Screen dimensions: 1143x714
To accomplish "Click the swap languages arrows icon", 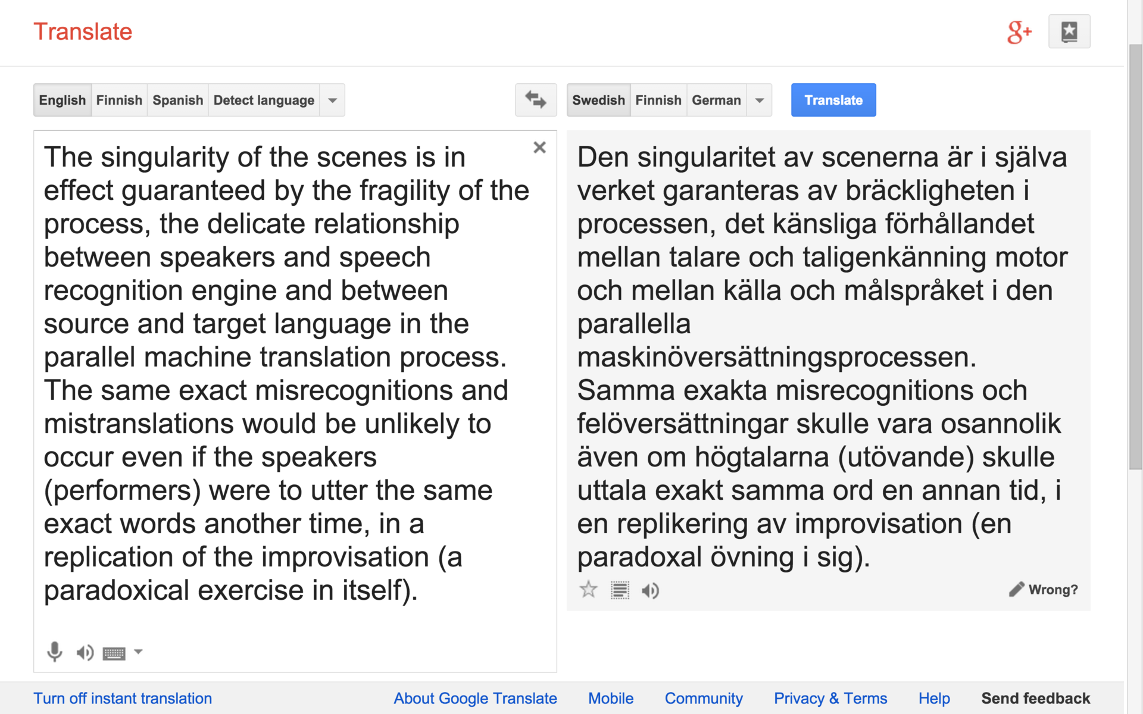I will coord(536,100).
